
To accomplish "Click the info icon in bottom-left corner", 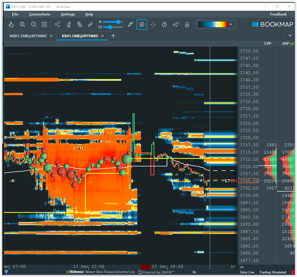I will pyautogui.click(x=6, y=272).
